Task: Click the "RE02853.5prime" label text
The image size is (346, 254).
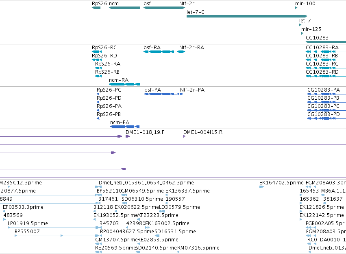Action: pyautogui.click(x=158, y=240)
